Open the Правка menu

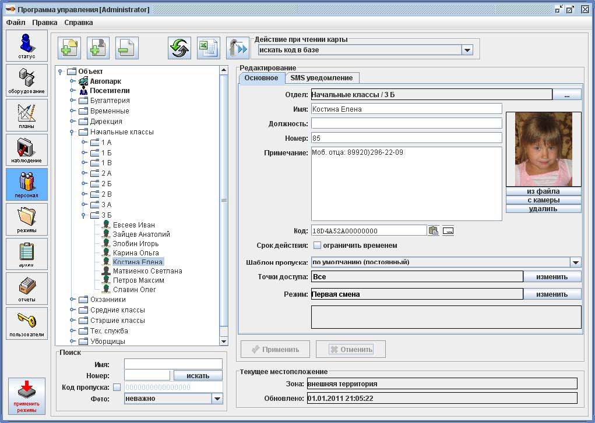(44, 23)
